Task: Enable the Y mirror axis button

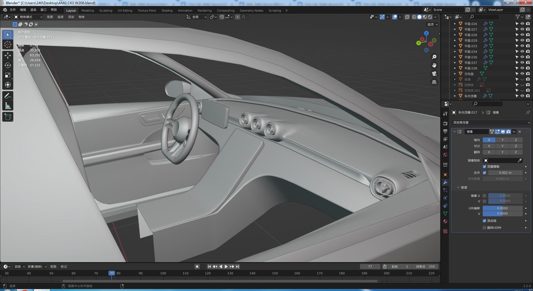Action: pos(502,140)
